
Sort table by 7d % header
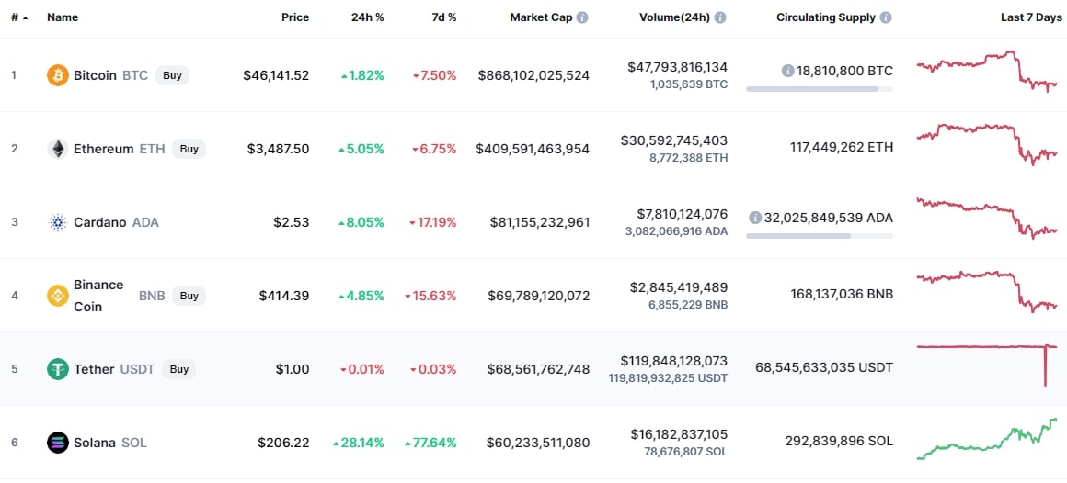(443, 17)
